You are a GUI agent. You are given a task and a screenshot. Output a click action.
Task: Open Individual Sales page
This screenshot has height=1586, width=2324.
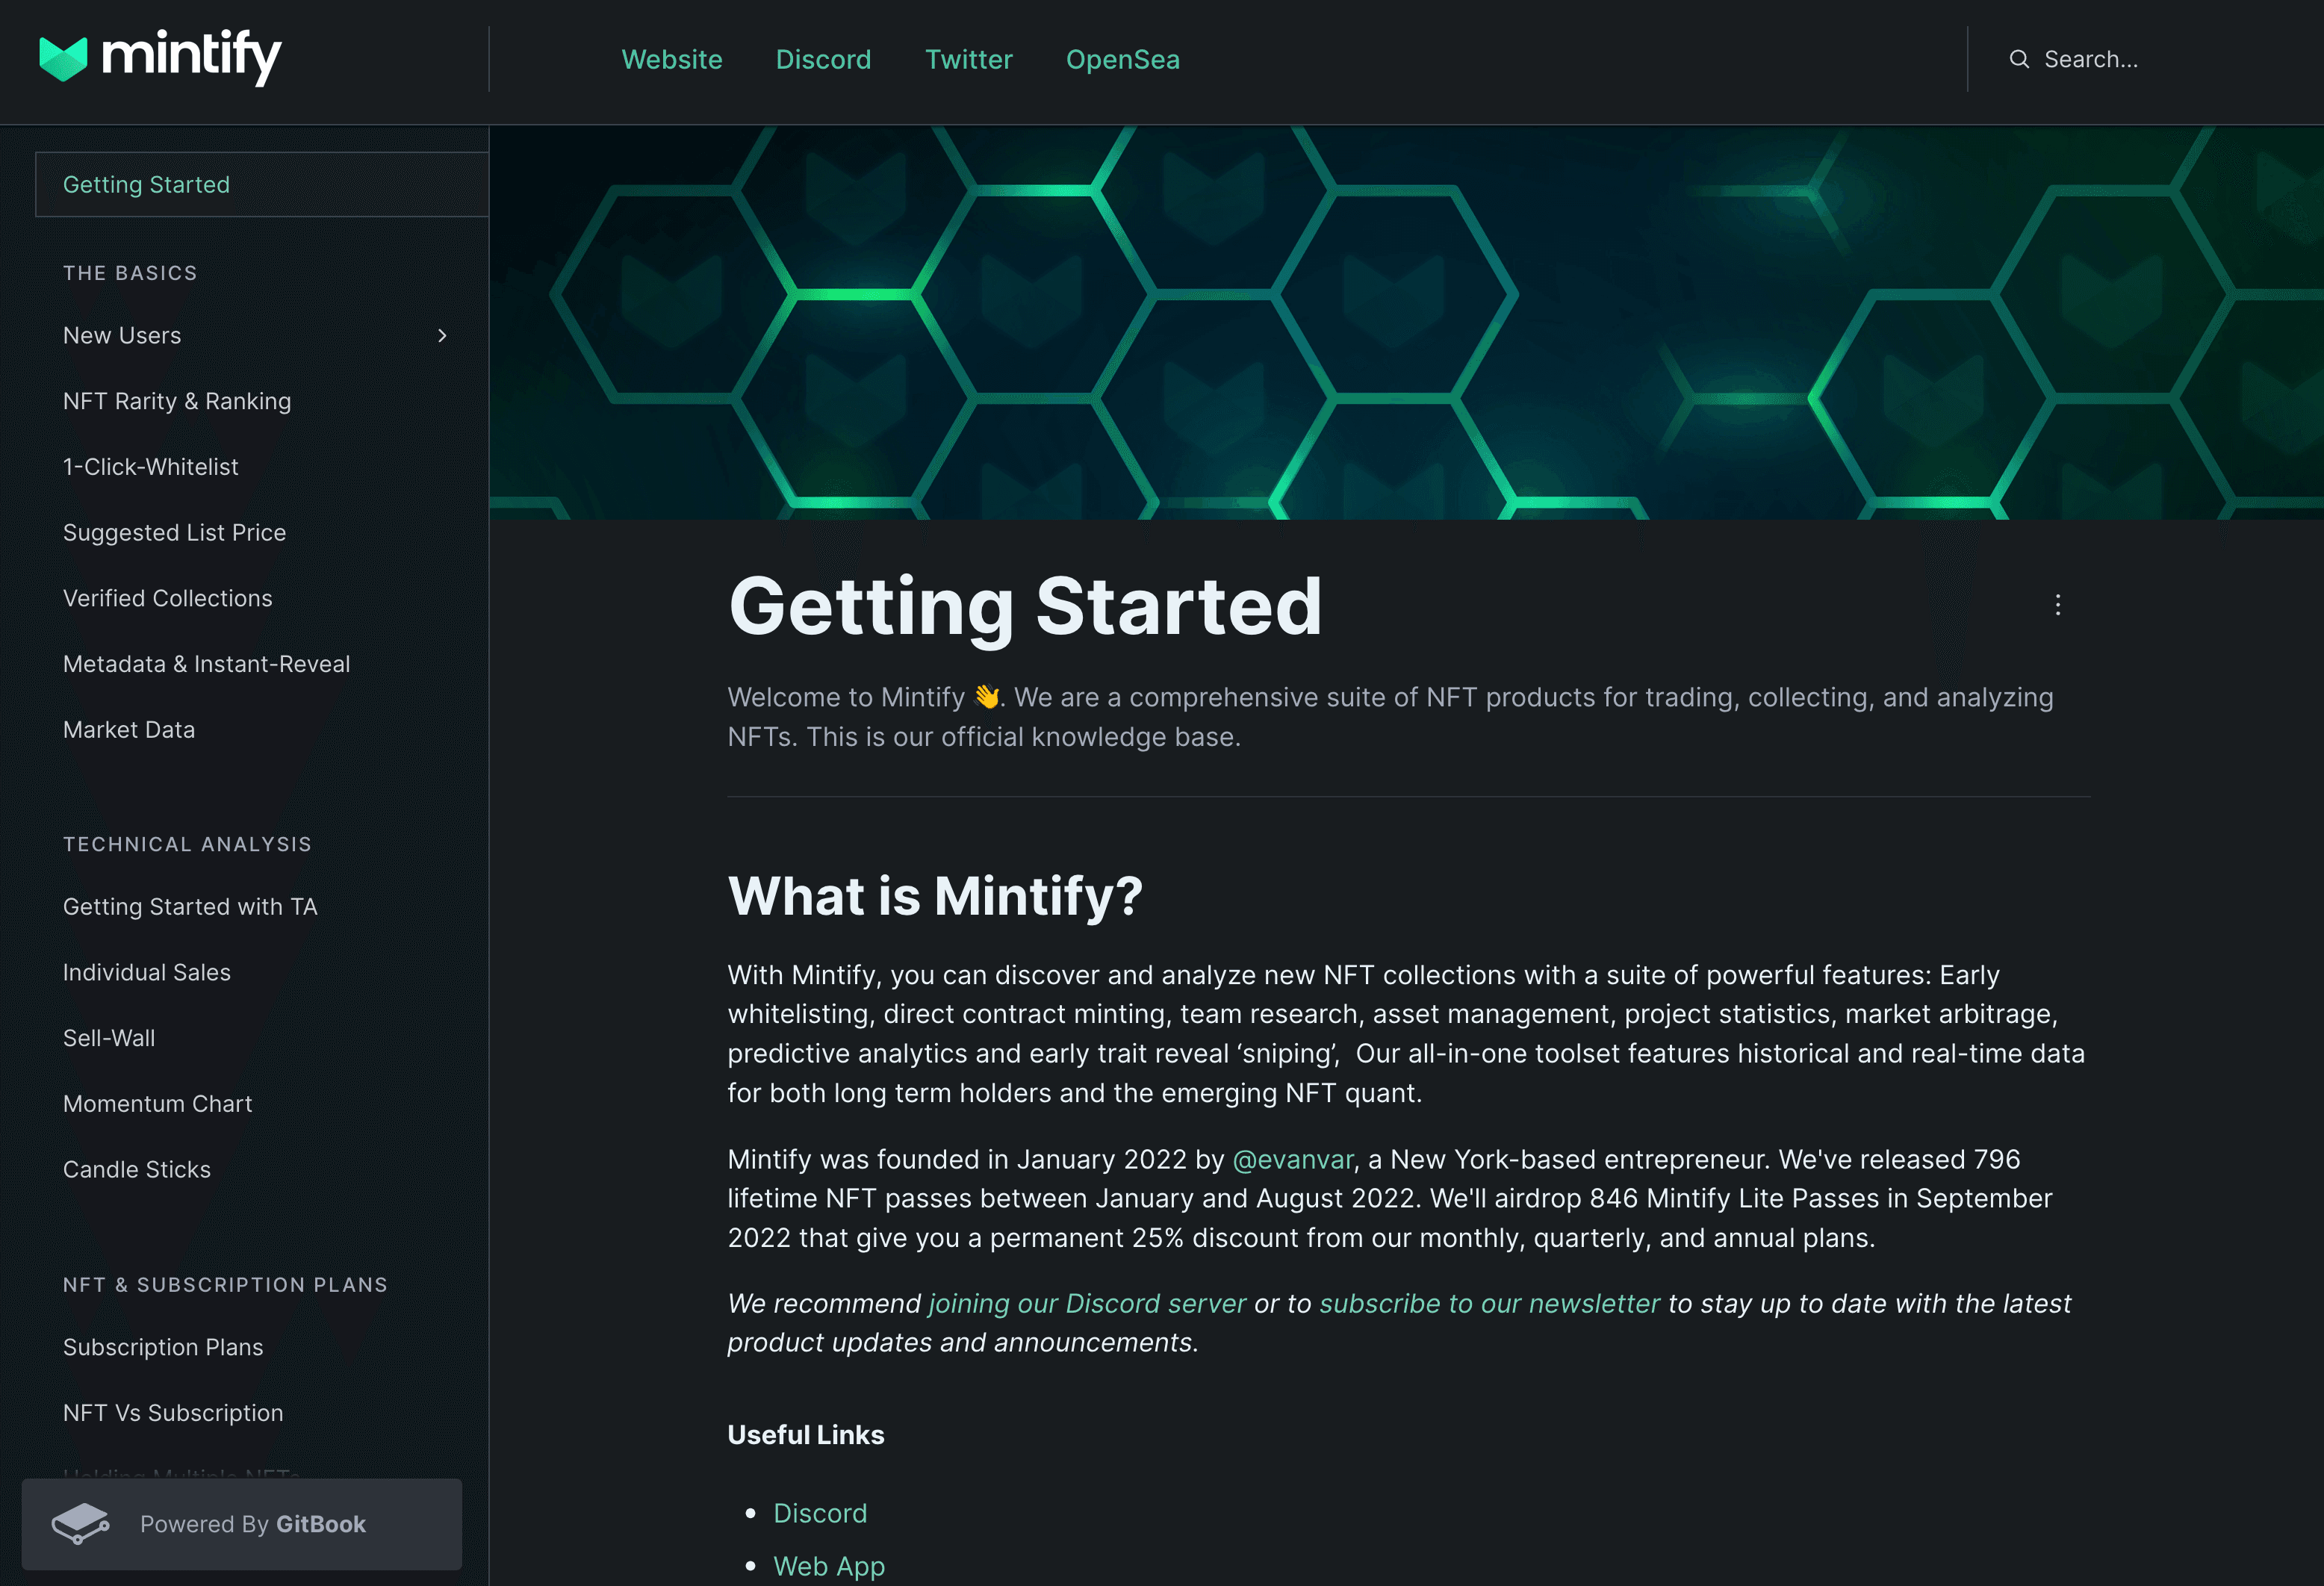[147, 972]
